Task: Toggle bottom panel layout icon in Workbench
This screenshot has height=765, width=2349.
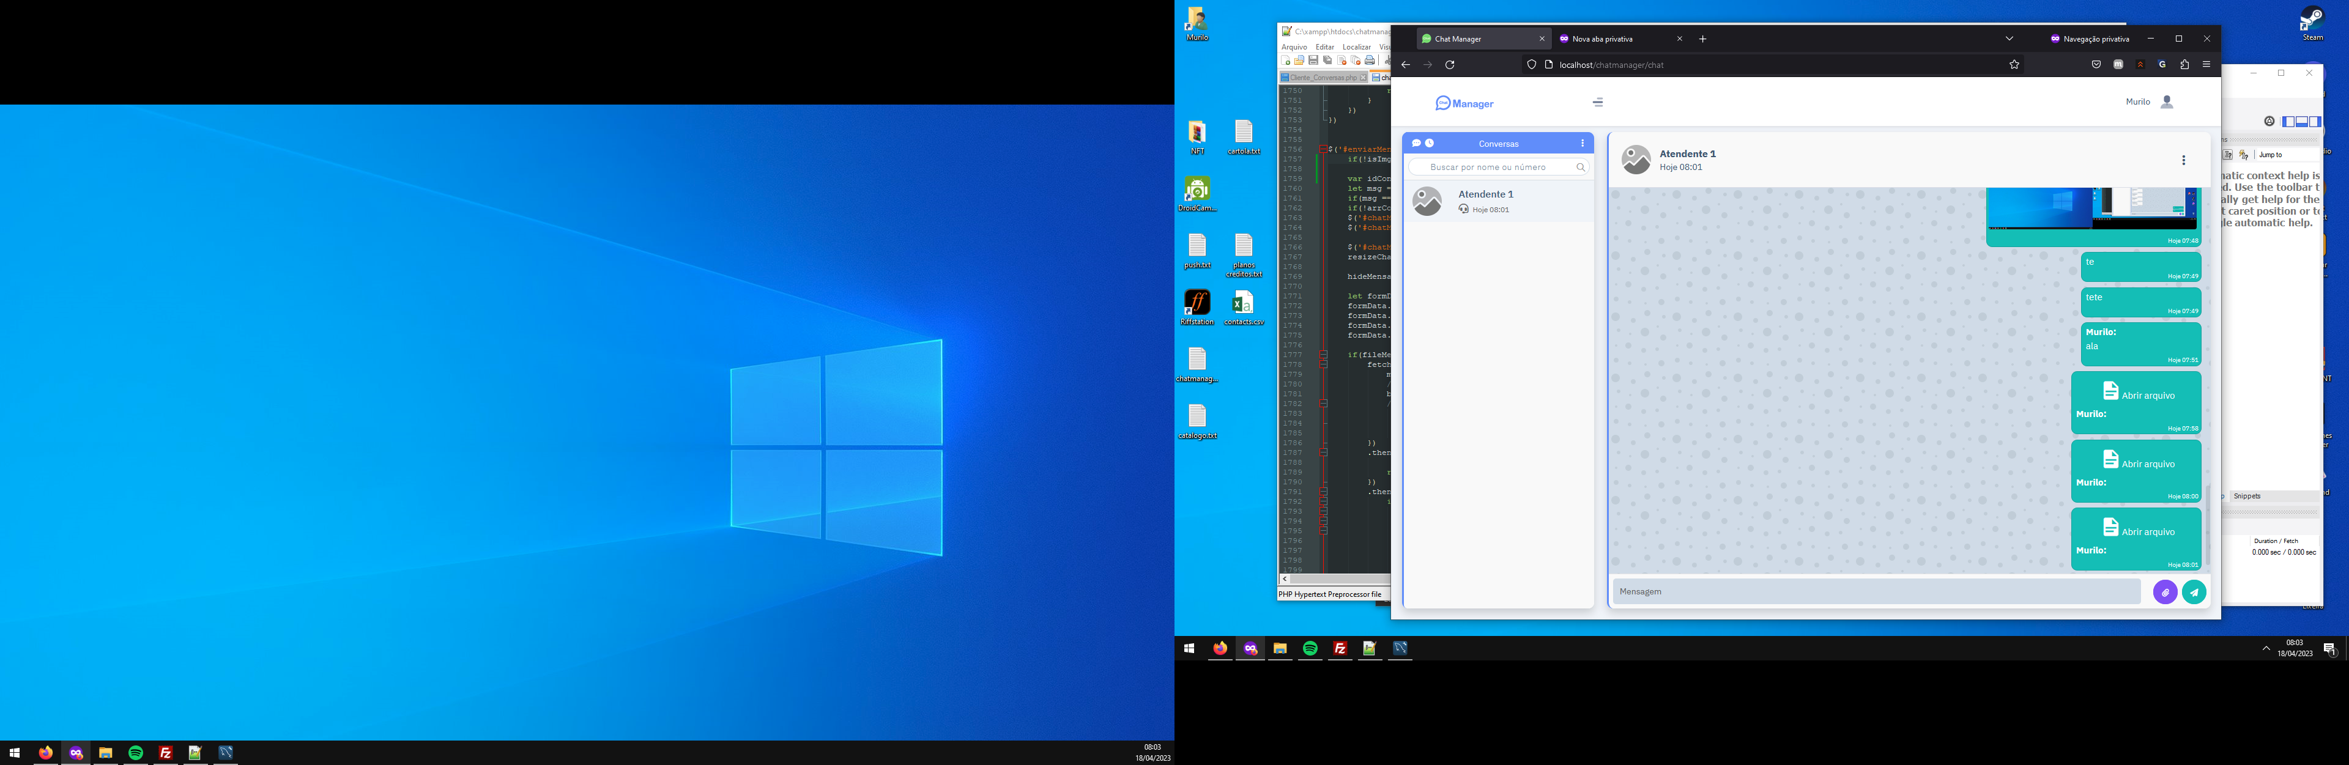Action: 2301,121
